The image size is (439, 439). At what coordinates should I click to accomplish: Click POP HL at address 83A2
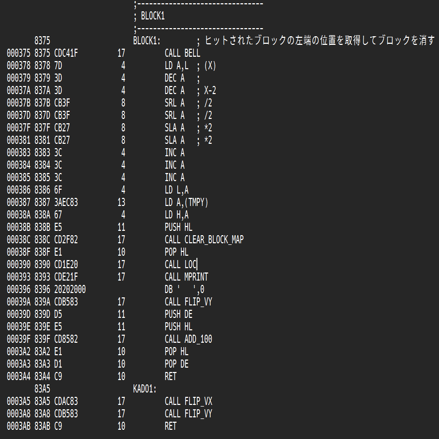coord(176,351)
